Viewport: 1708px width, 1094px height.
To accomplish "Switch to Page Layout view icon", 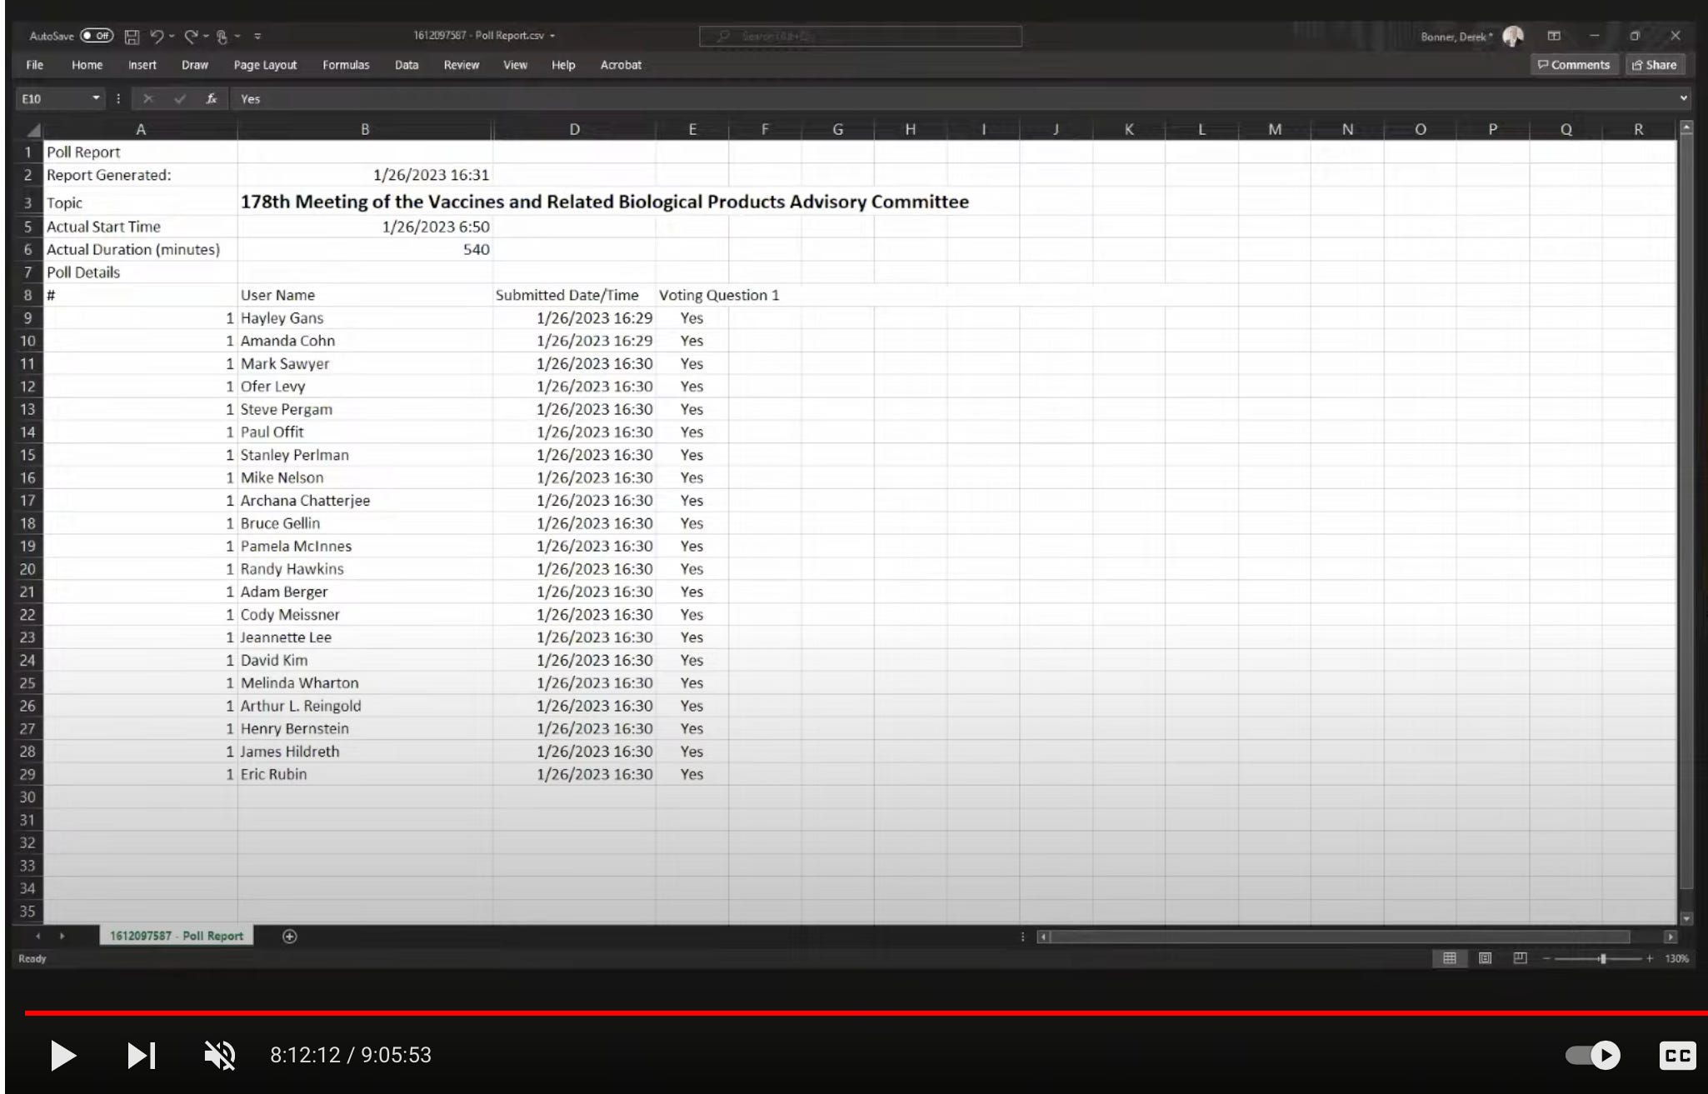I will (x=1485, y=958).
